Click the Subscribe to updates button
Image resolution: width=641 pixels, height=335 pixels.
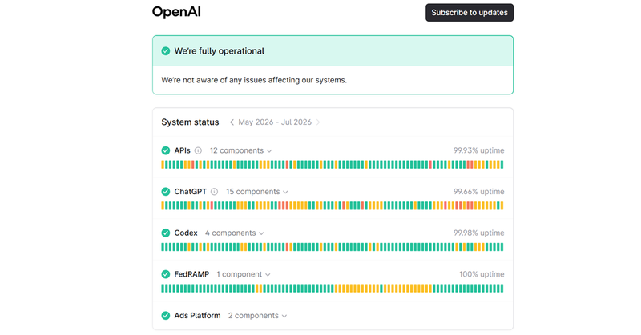pos(470,13)
